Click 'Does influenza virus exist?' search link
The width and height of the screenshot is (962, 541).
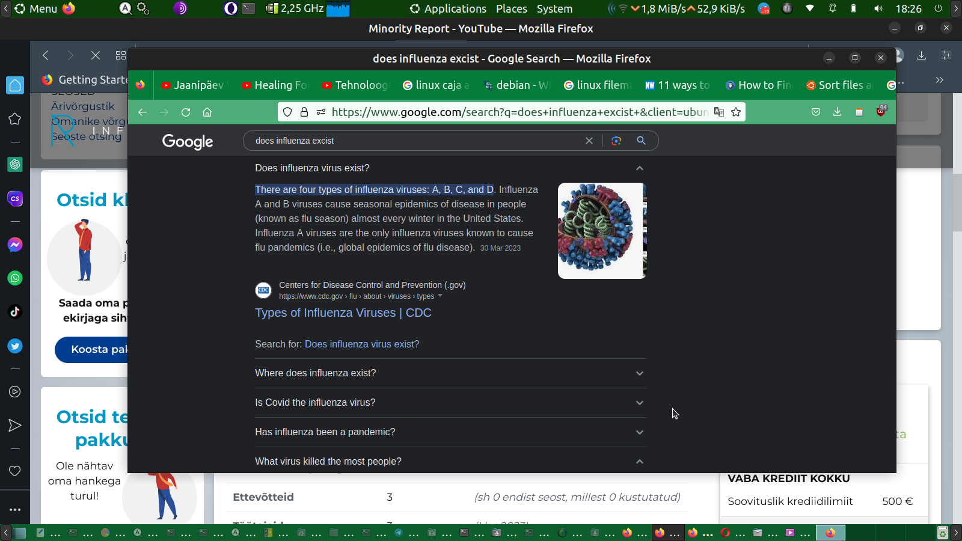pos(362,344)
